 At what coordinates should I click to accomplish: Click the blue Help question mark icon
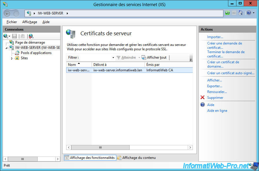pyautogui.click(x=248, y=13)
